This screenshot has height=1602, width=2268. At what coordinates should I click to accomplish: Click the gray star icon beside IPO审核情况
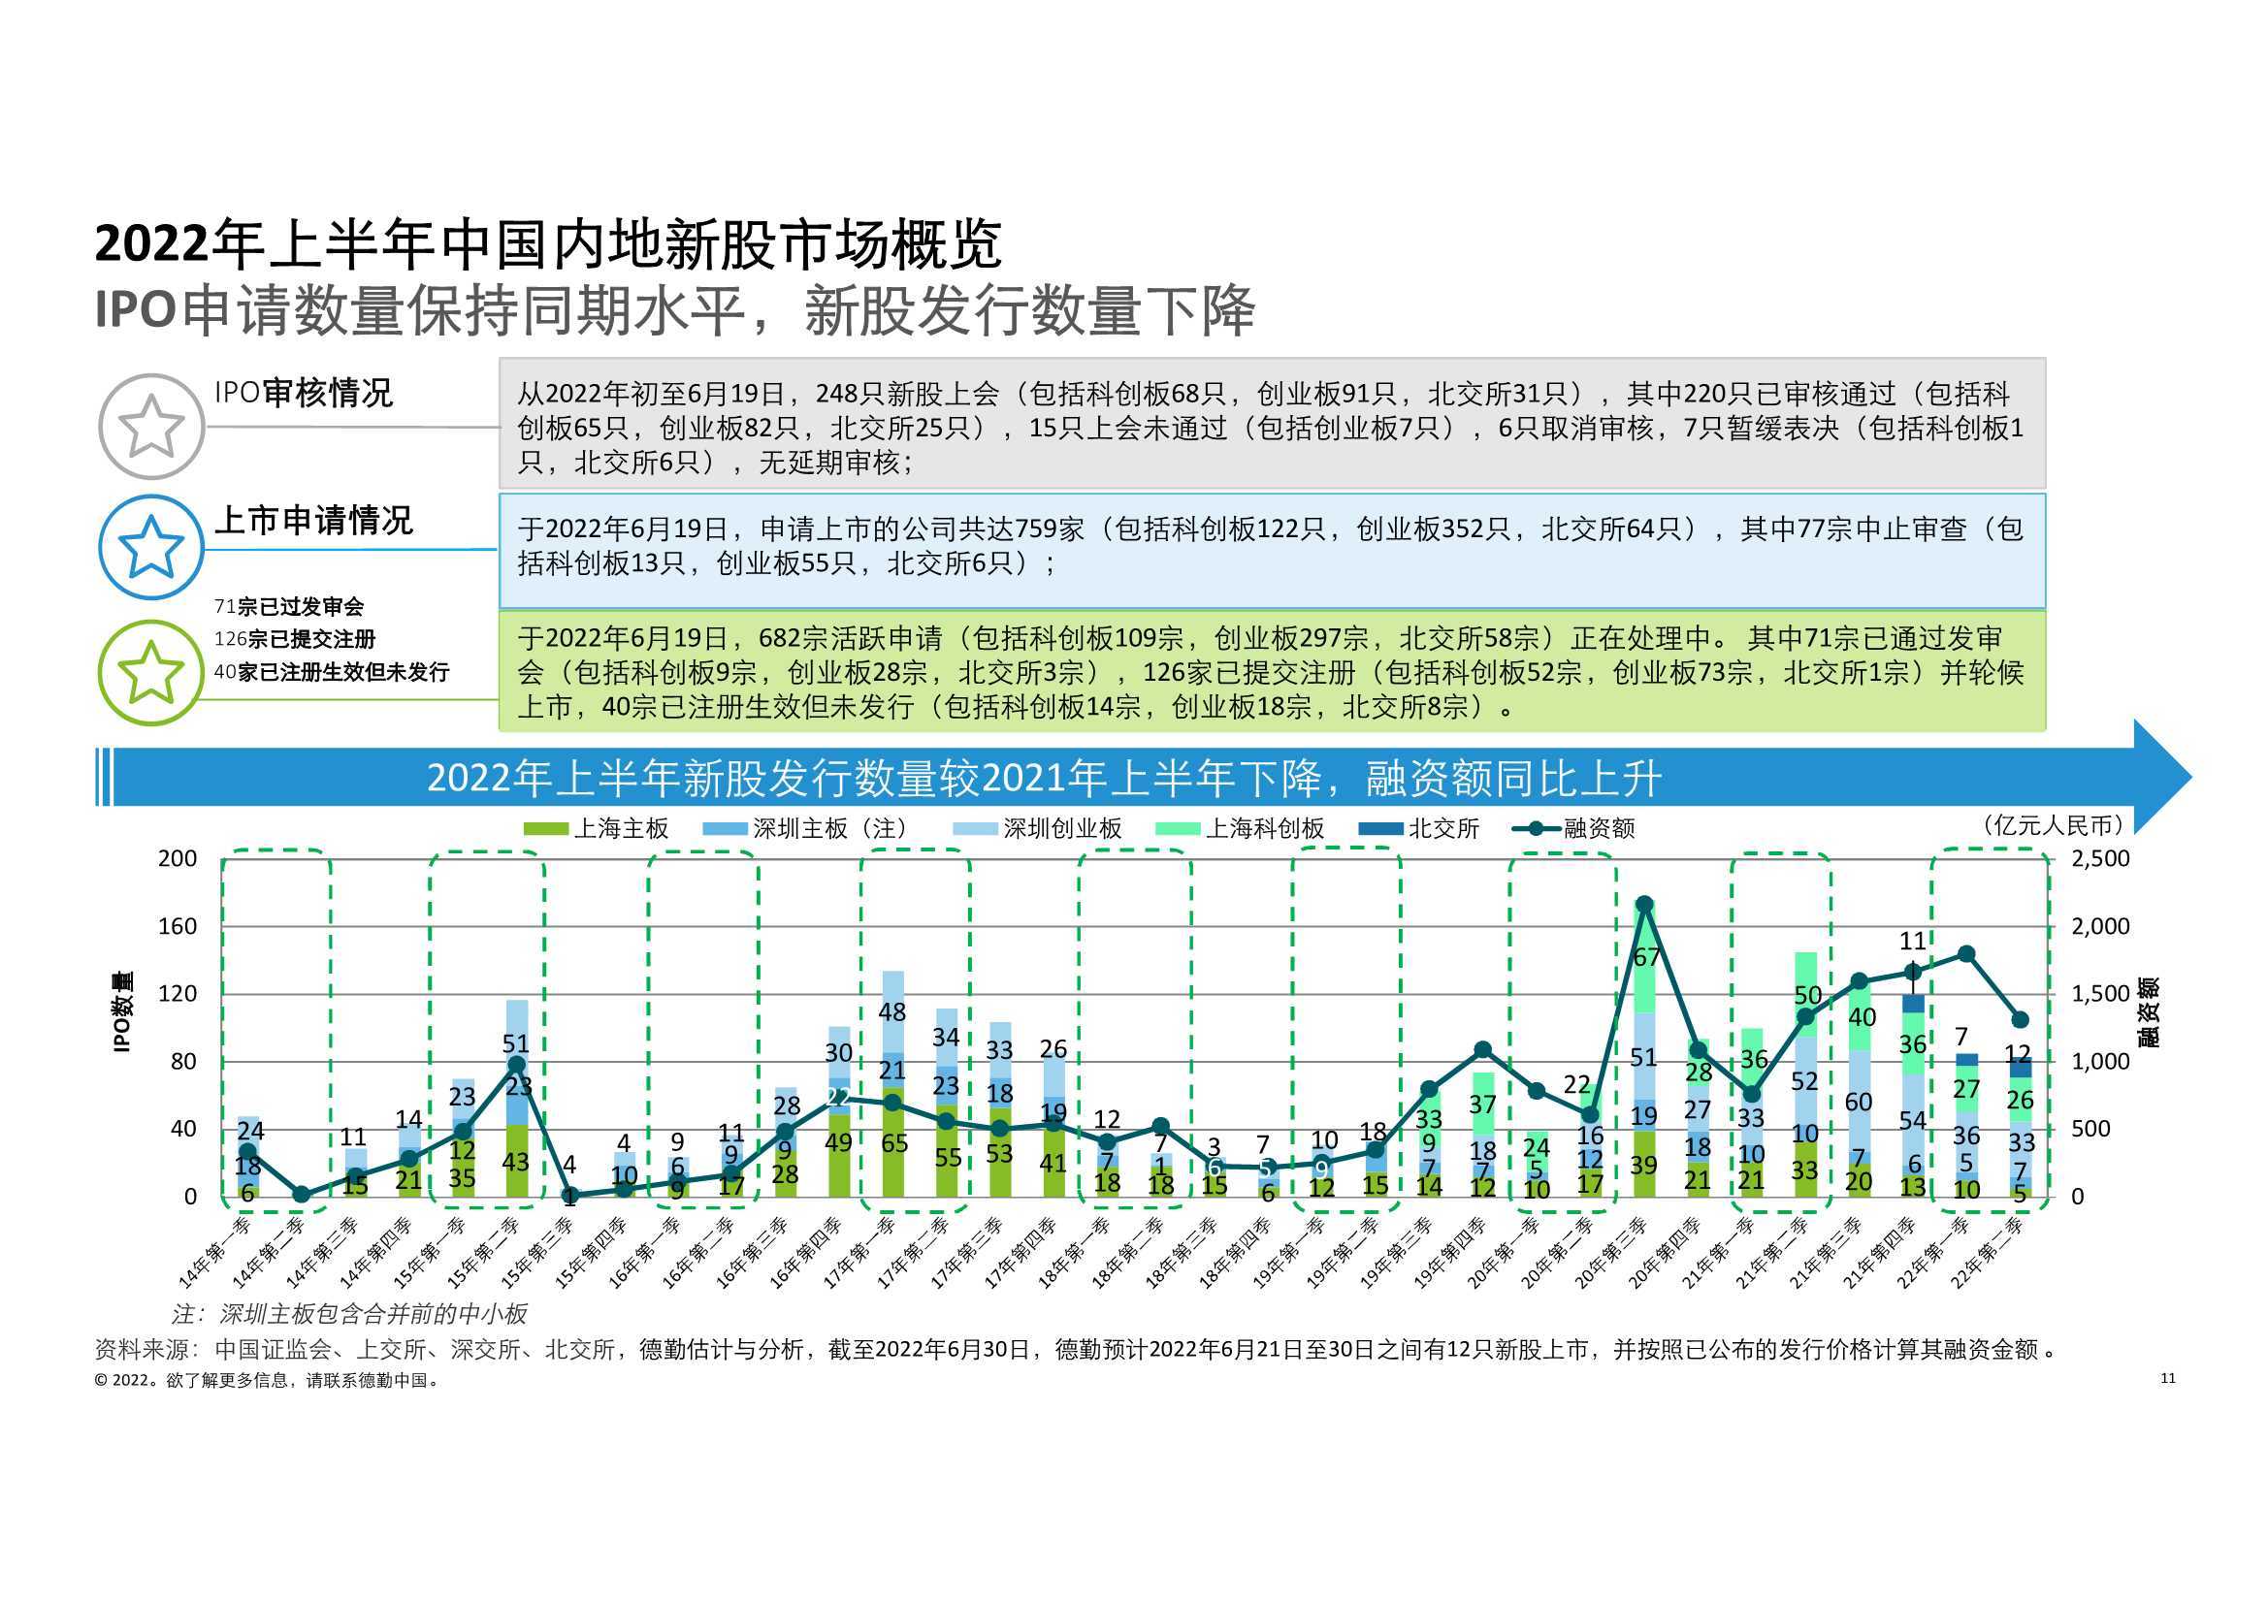point(151,427)
